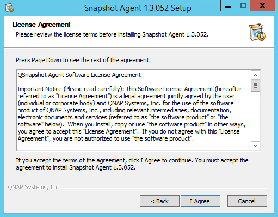Click the 'If you accept the terms' text
The width and height of the screenshot is (278, 217).
point(132,164)
